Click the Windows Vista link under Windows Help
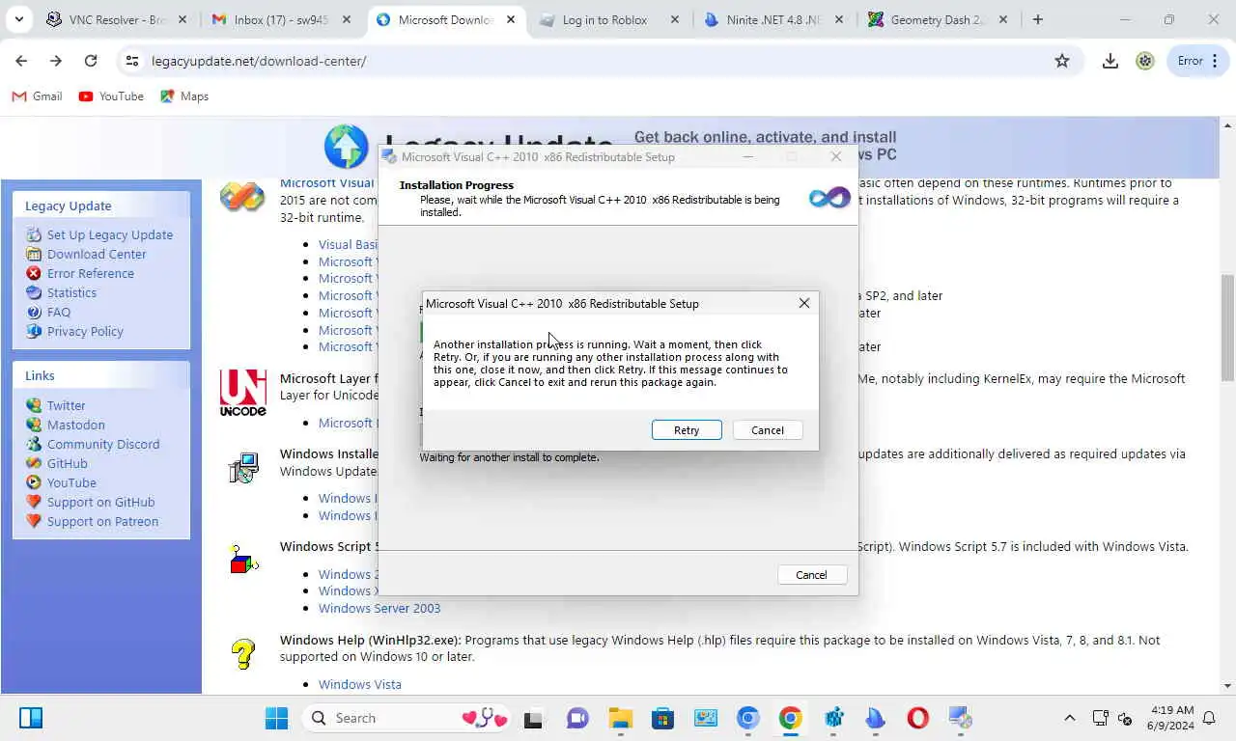 pyautogui.click(x=360, y=684)
